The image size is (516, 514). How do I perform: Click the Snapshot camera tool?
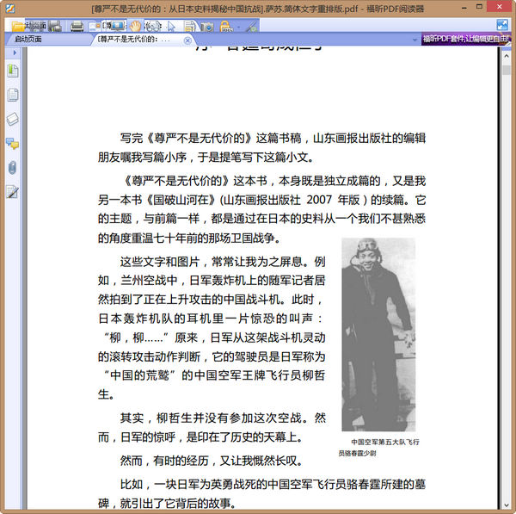(206, 27)
